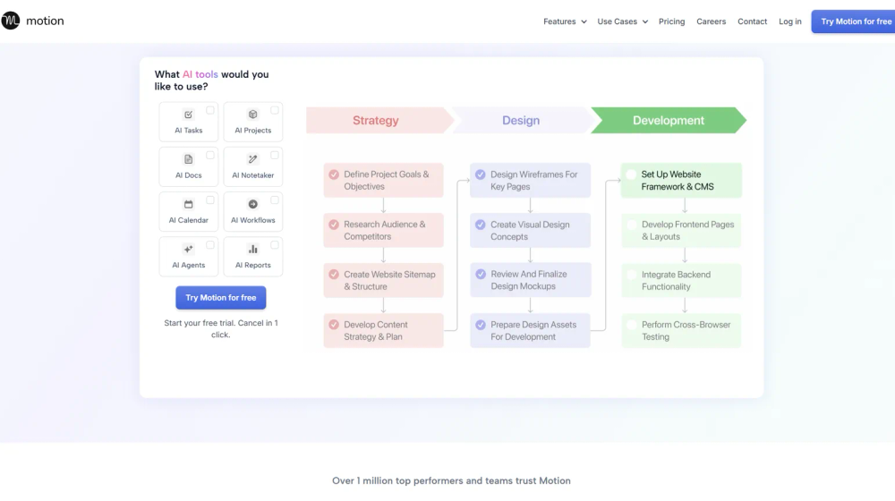This screenshot has height=501, width=895.
Task: Click 'Create Website Sitemap & Structure' text
Action: pyautogui.click(x=389, y=280)
